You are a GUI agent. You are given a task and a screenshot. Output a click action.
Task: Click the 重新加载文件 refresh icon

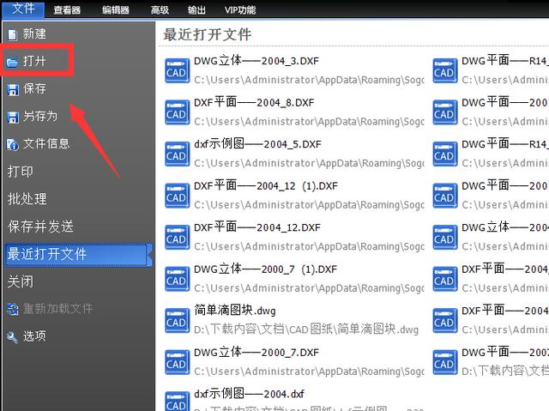tap(13, 309)
